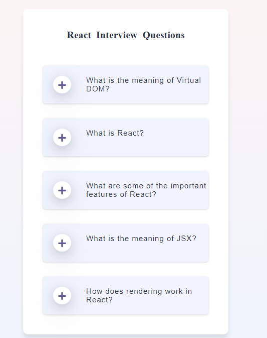Expand the Virtual DOM question plus icon
267x338 pixels.
tap(62, 85)
